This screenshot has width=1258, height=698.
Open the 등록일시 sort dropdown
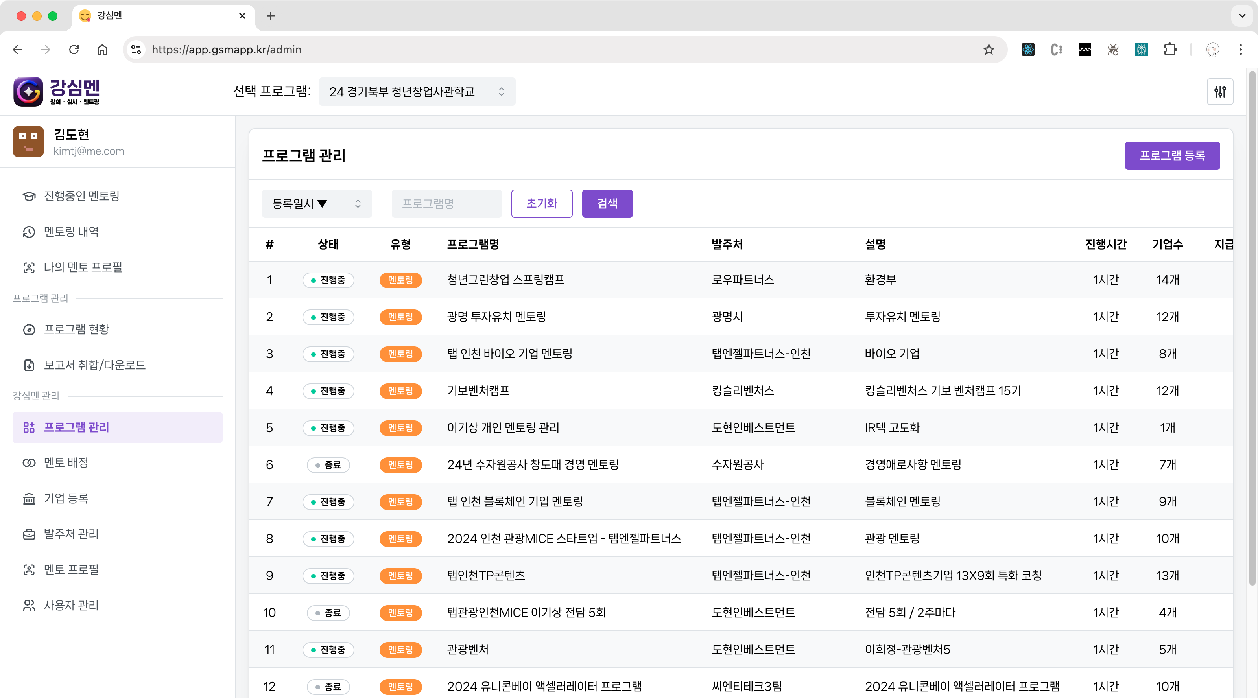(316, 204)
